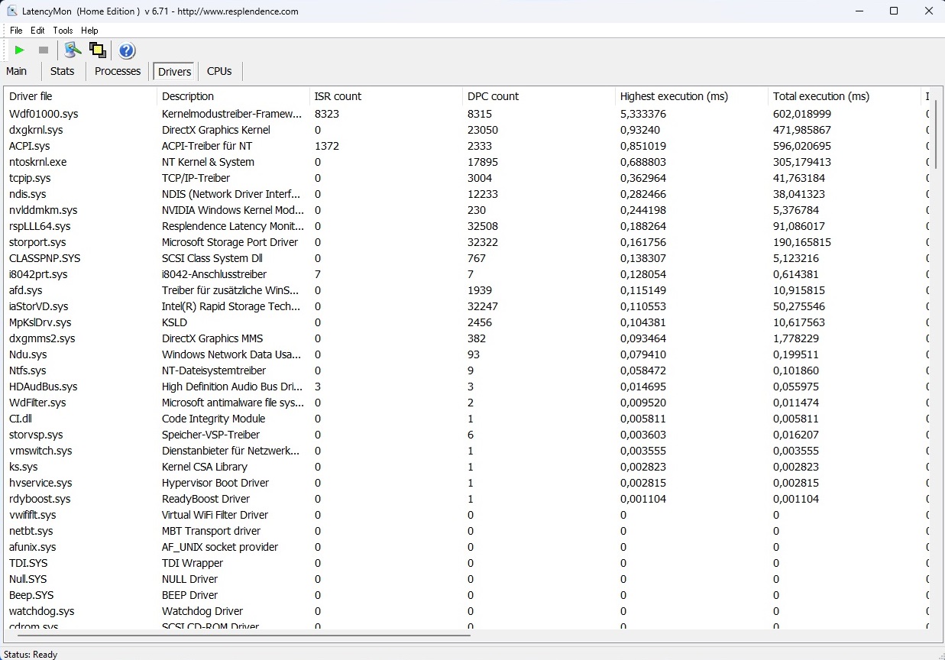Switch to the Stats tab
Viewport: 945px width, 660px height.
point(63,71)
